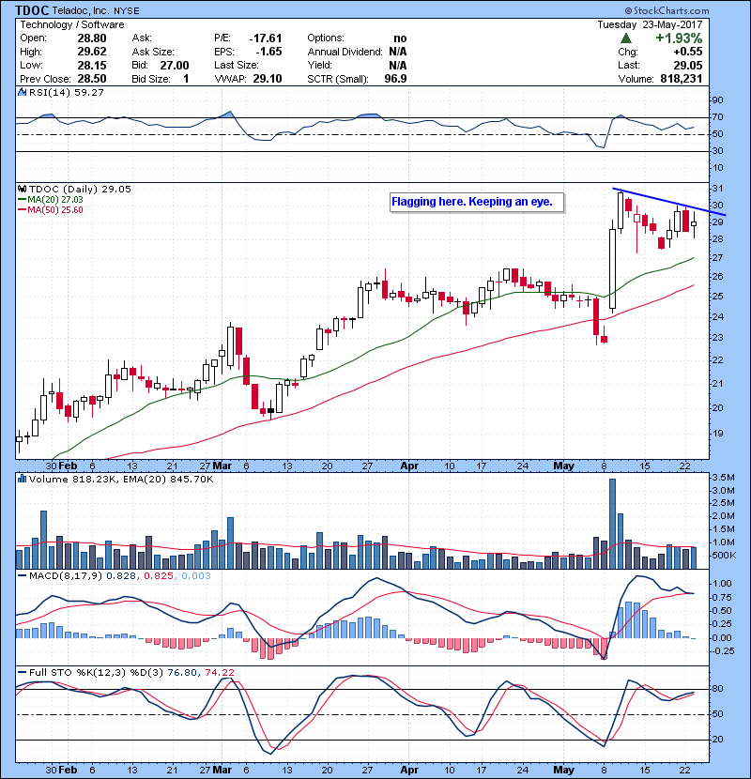
Task: Click the green up-triangle change indicator
Action: point(626,38)
